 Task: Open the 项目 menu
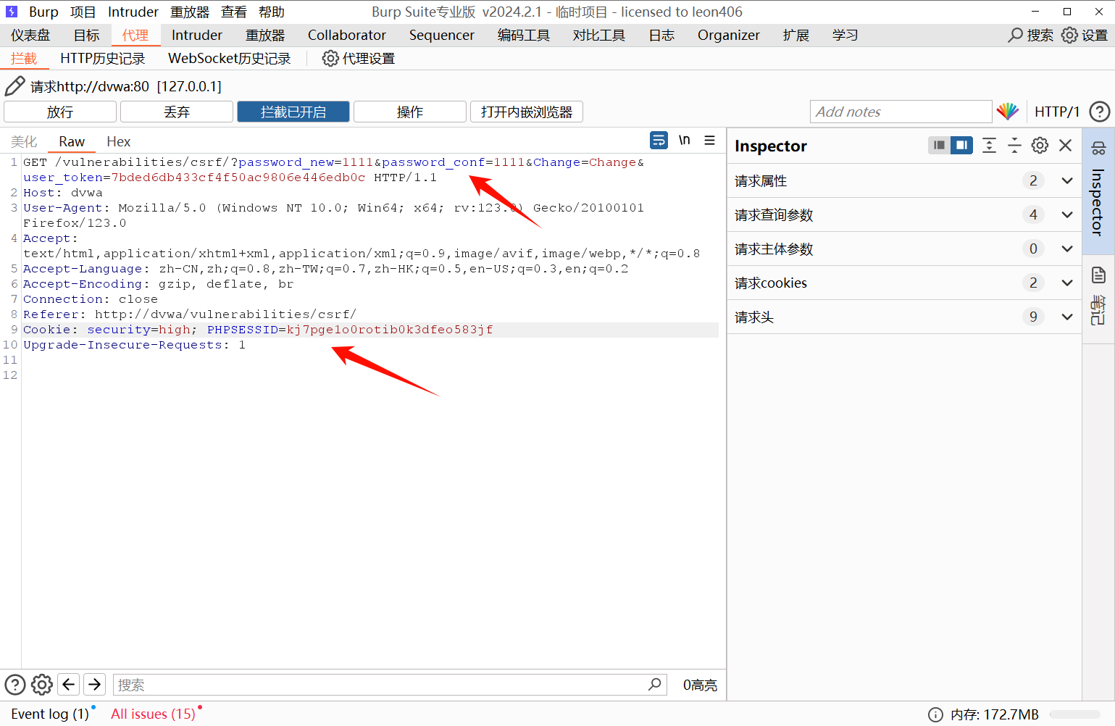click(x=83, y=12)
